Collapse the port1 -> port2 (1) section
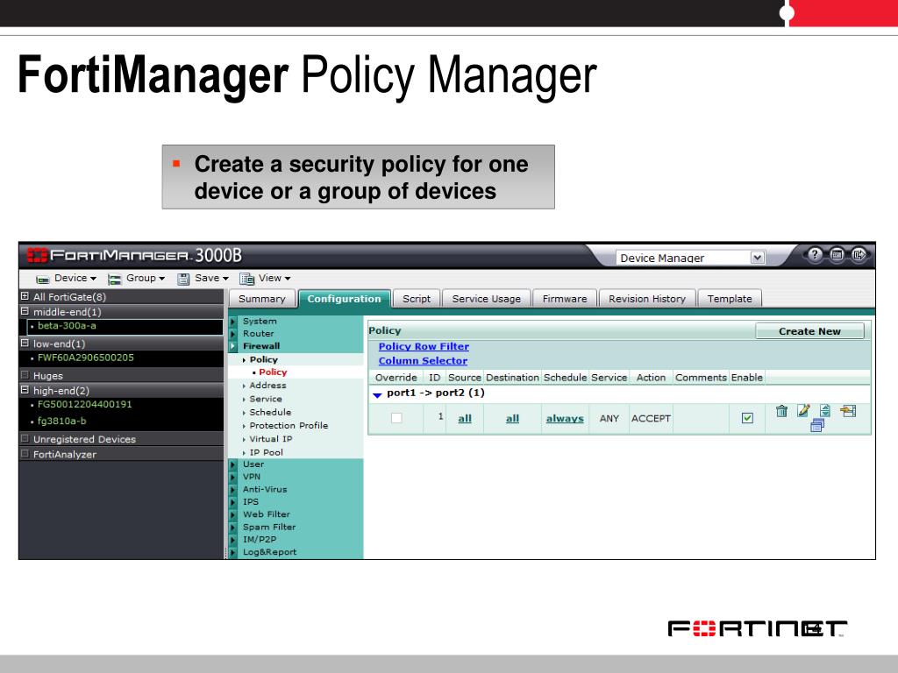 (377, 395)
